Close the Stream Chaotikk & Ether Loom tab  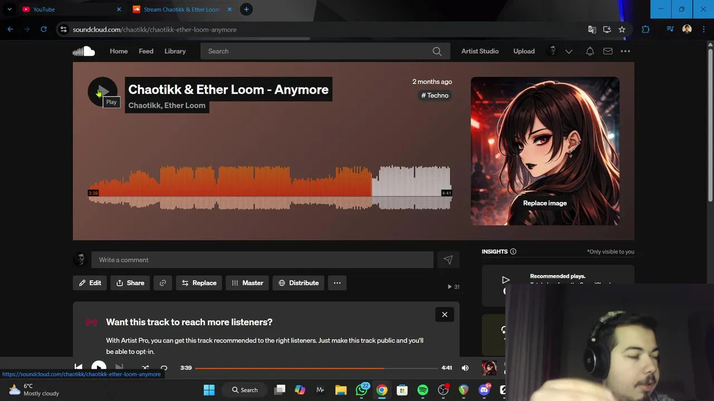229,9
